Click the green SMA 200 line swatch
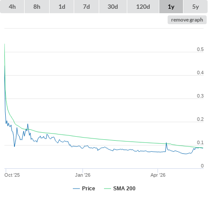Viewport: 208px width, 200px height. coord(108,189)
